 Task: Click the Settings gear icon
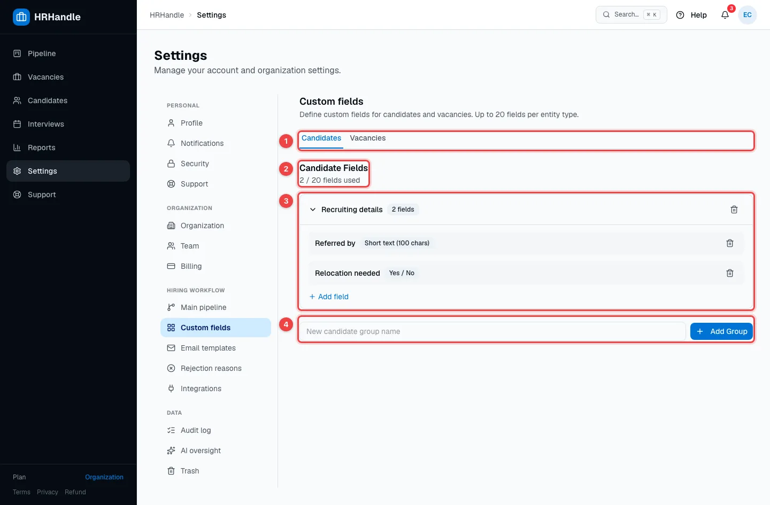tap(17, 171)
